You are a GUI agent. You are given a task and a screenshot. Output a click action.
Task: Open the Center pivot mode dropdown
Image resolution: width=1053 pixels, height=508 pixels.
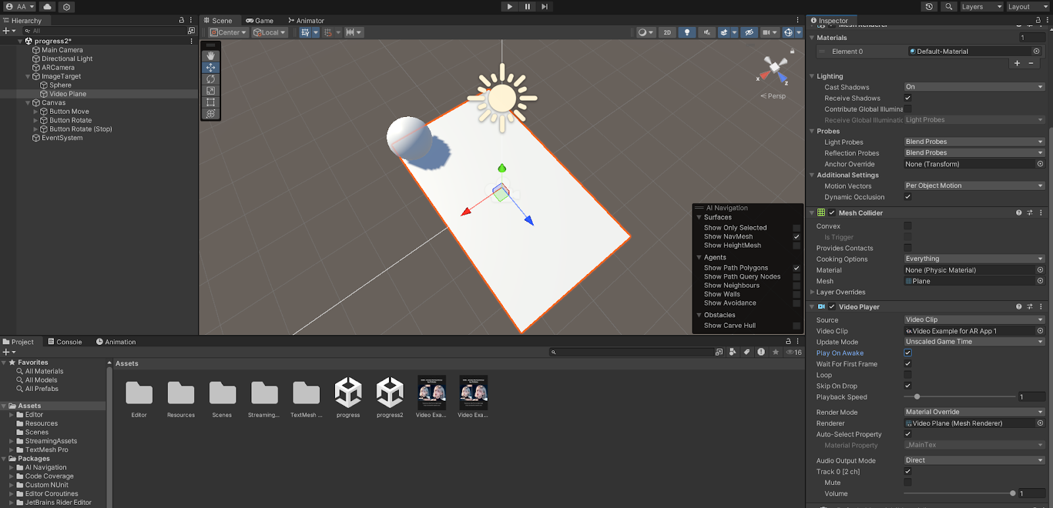coord(228,32)
